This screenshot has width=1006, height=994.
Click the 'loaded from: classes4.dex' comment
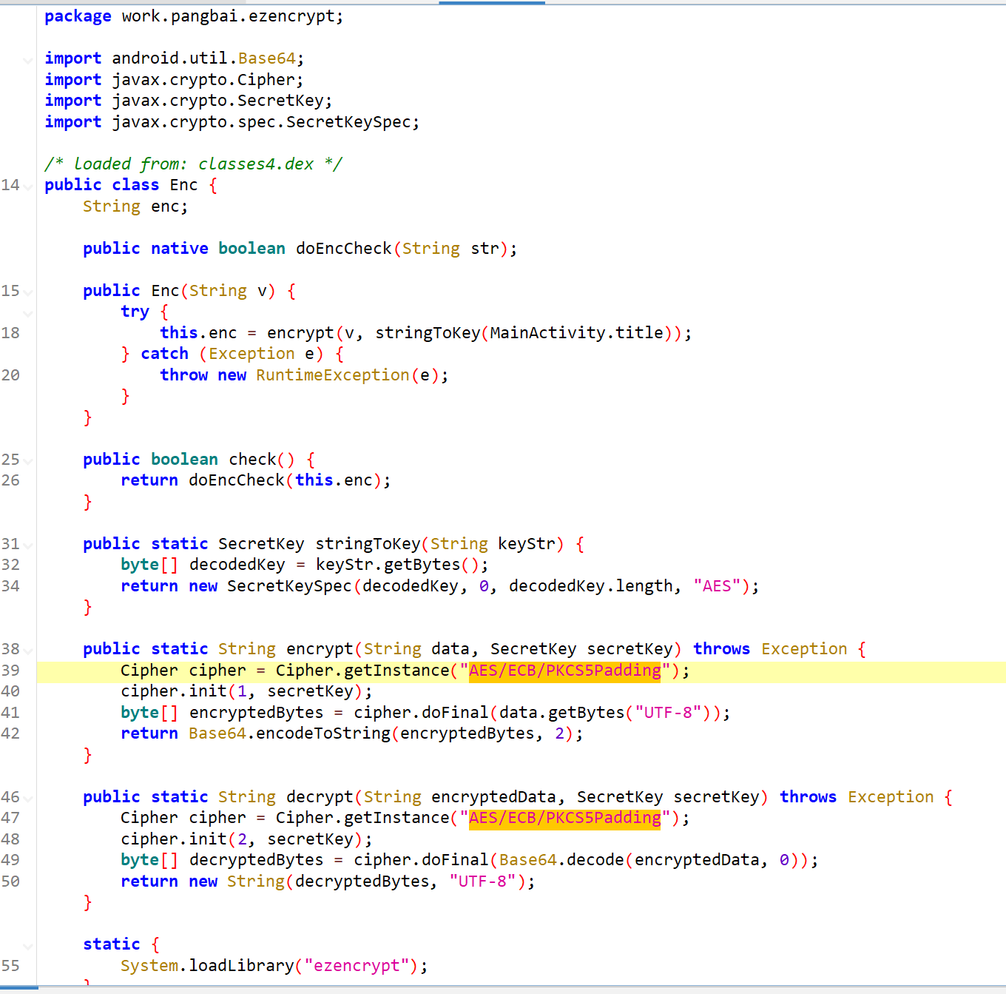coord(193,164)
